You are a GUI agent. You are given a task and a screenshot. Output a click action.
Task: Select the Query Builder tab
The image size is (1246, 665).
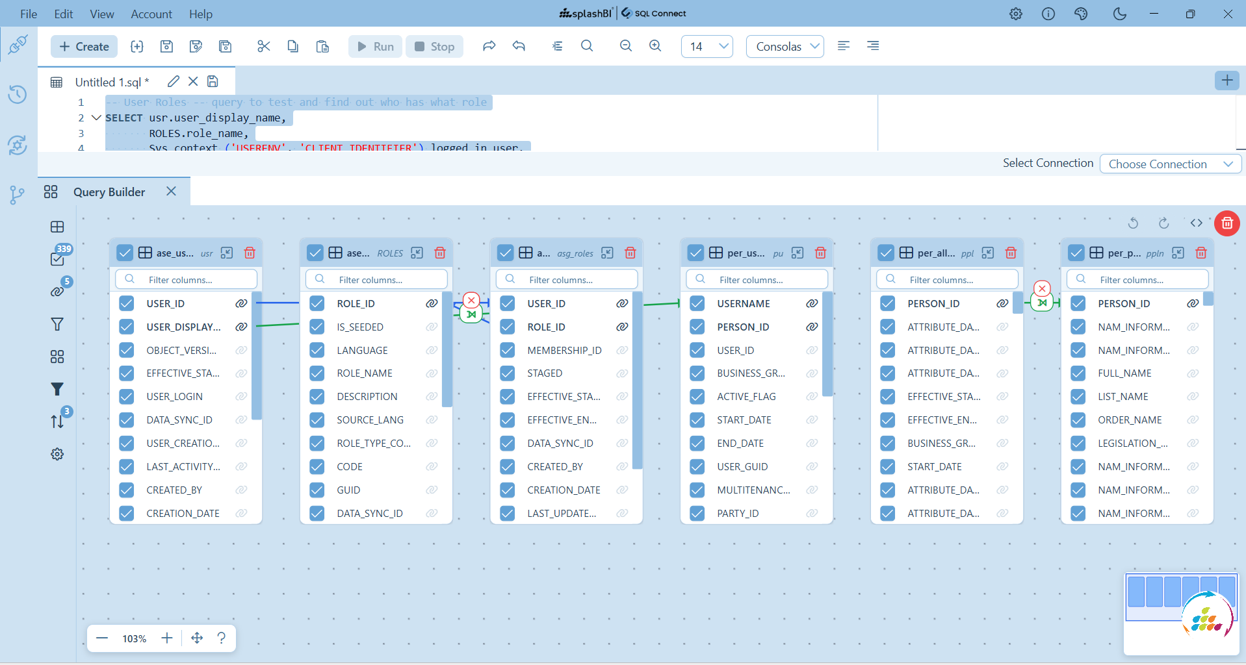(x=109, y=192)
